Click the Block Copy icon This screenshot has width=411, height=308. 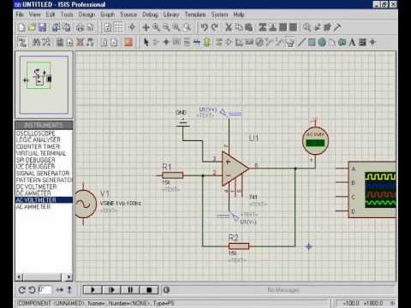pyautogui.click(x=263, y=27)
